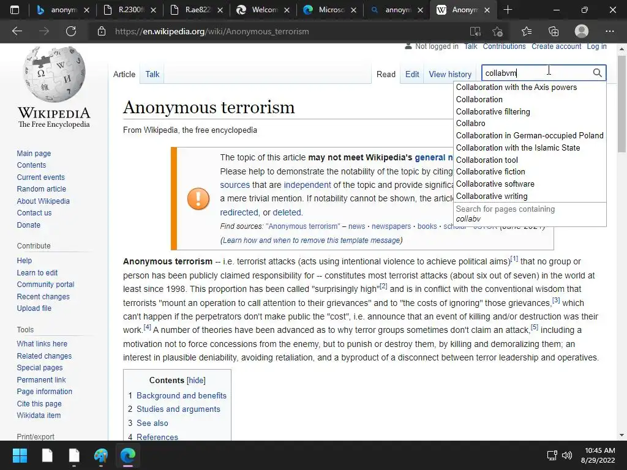Open Recent changes link
The image size is (627, 470).
click(x=43, y=297)
